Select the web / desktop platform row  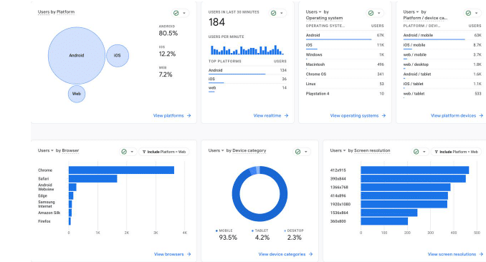click(x=442, y=64)
